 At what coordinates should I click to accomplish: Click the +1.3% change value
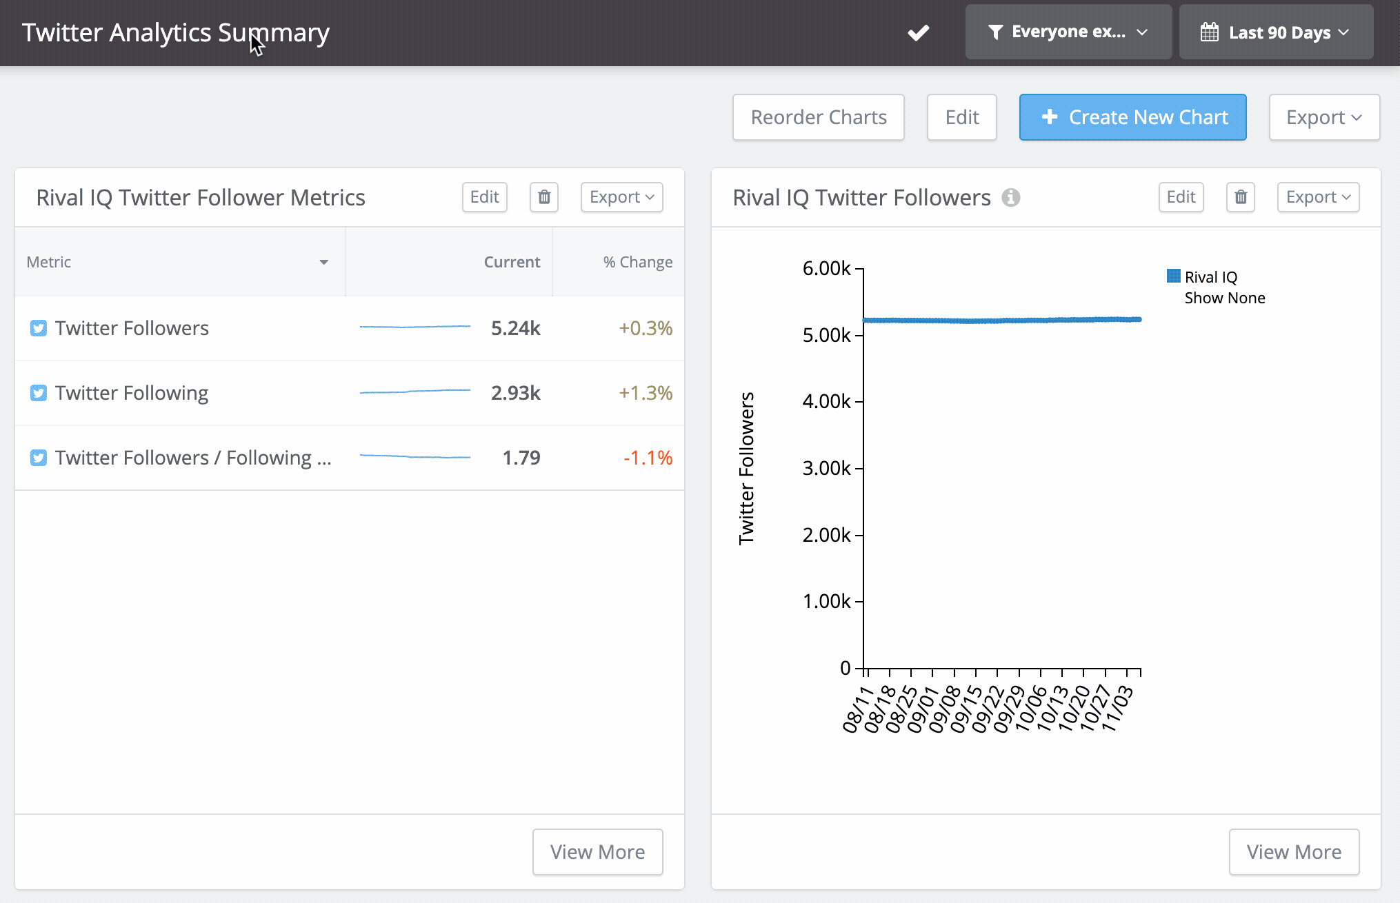click(x=646, y=393)
